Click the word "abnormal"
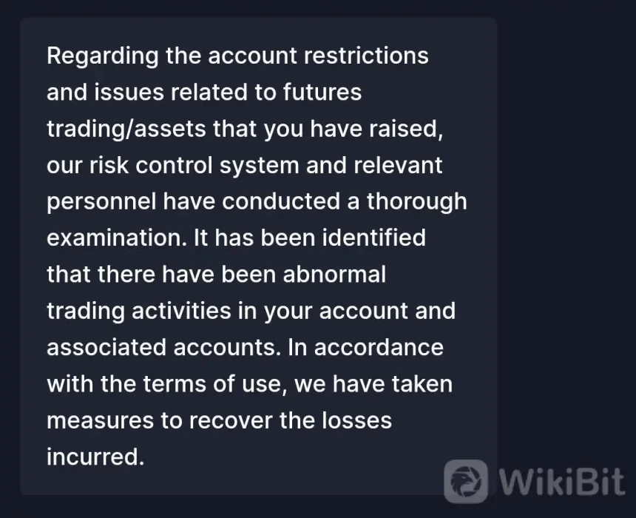 point(334,274)
